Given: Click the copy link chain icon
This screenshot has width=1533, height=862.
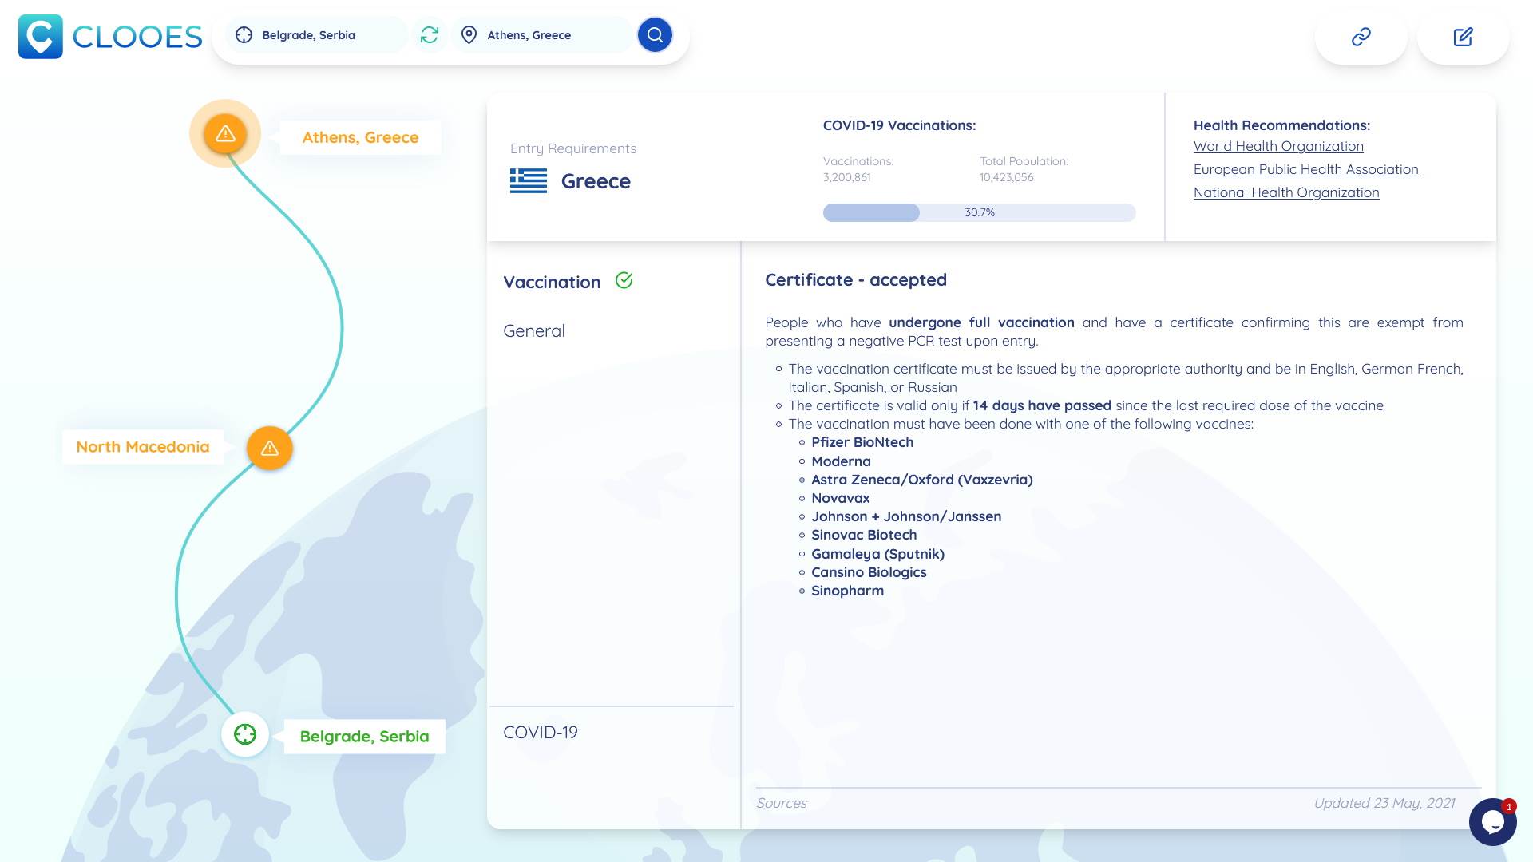Looking at the screenshot, I should point(1361,37).
